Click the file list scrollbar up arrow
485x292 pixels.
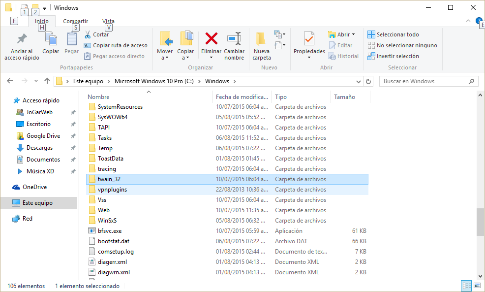[x=480, y=96]
